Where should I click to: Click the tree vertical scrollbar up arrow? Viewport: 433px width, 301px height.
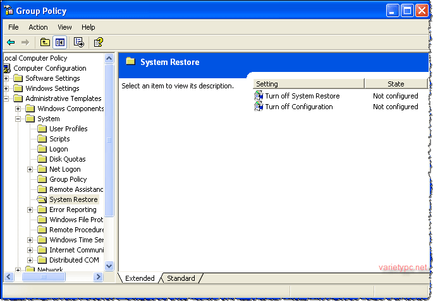tap(109, 58)
